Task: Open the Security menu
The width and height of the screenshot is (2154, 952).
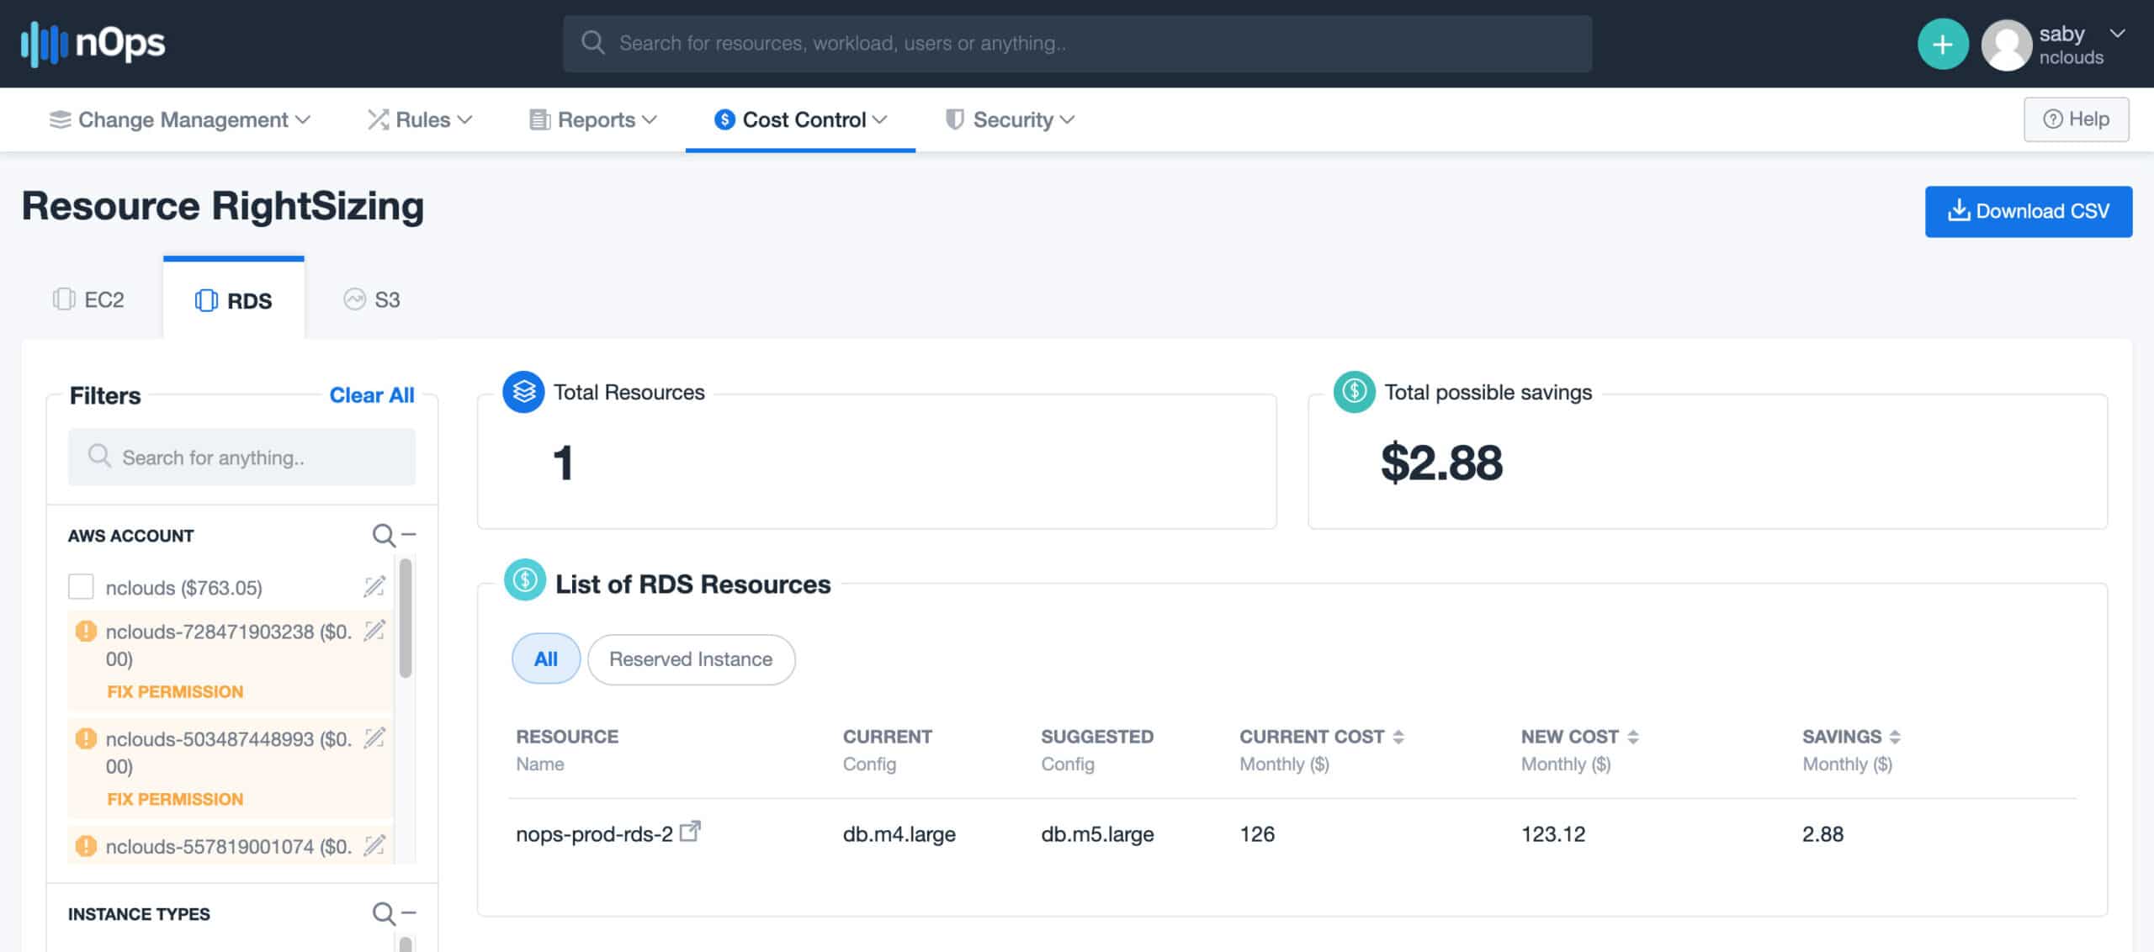Action: [x=1010, y=120]
